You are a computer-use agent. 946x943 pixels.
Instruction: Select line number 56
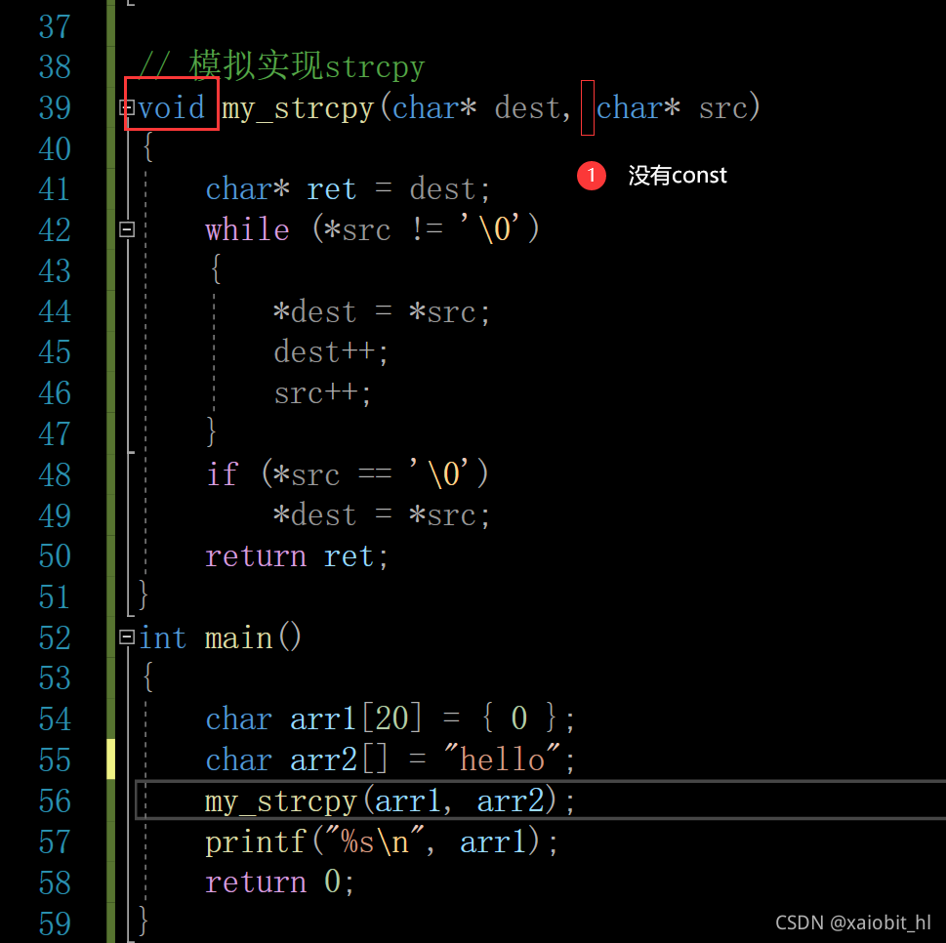(x=54, y=800)
